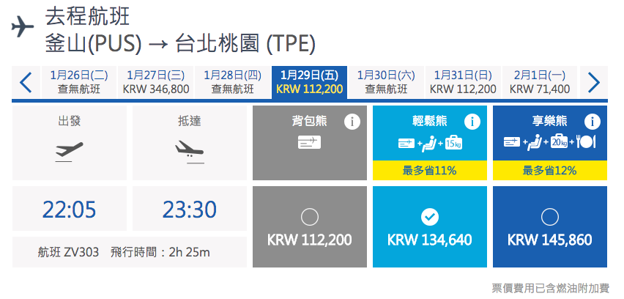The image size is (624, 299).
Task: Open info icon on 輕鬆熊 fare
Action: tap(472, 122)
